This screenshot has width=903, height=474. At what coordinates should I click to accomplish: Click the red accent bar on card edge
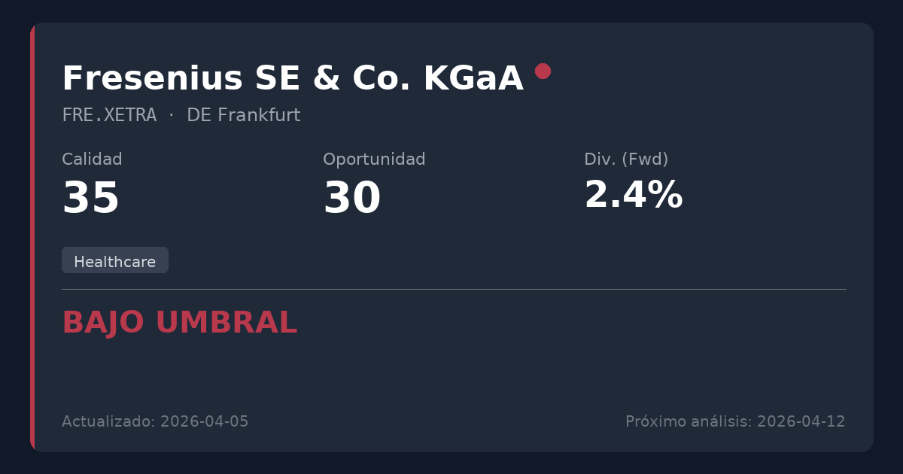click(x=32, y=237)
